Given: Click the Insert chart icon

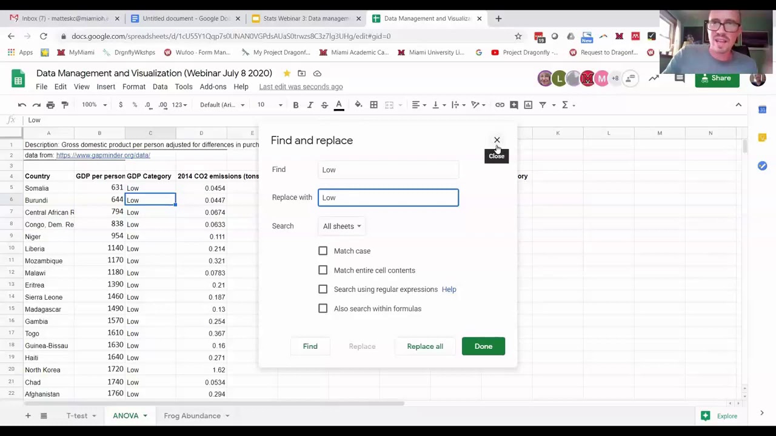Looking at the screenshot, I should pyautogui.click(x=528, y=105).
